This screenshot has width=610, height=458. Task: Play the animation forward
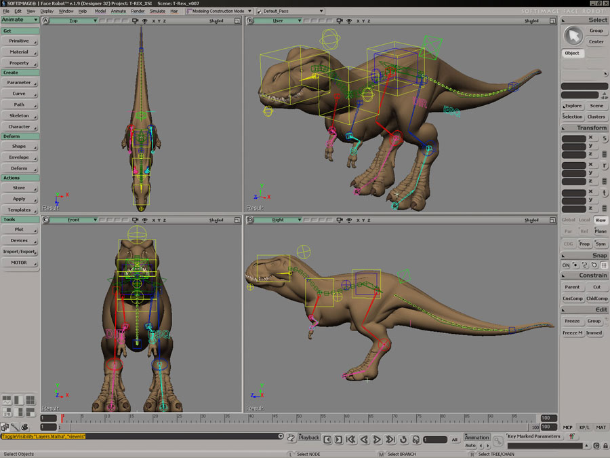[x=377, y=440]
